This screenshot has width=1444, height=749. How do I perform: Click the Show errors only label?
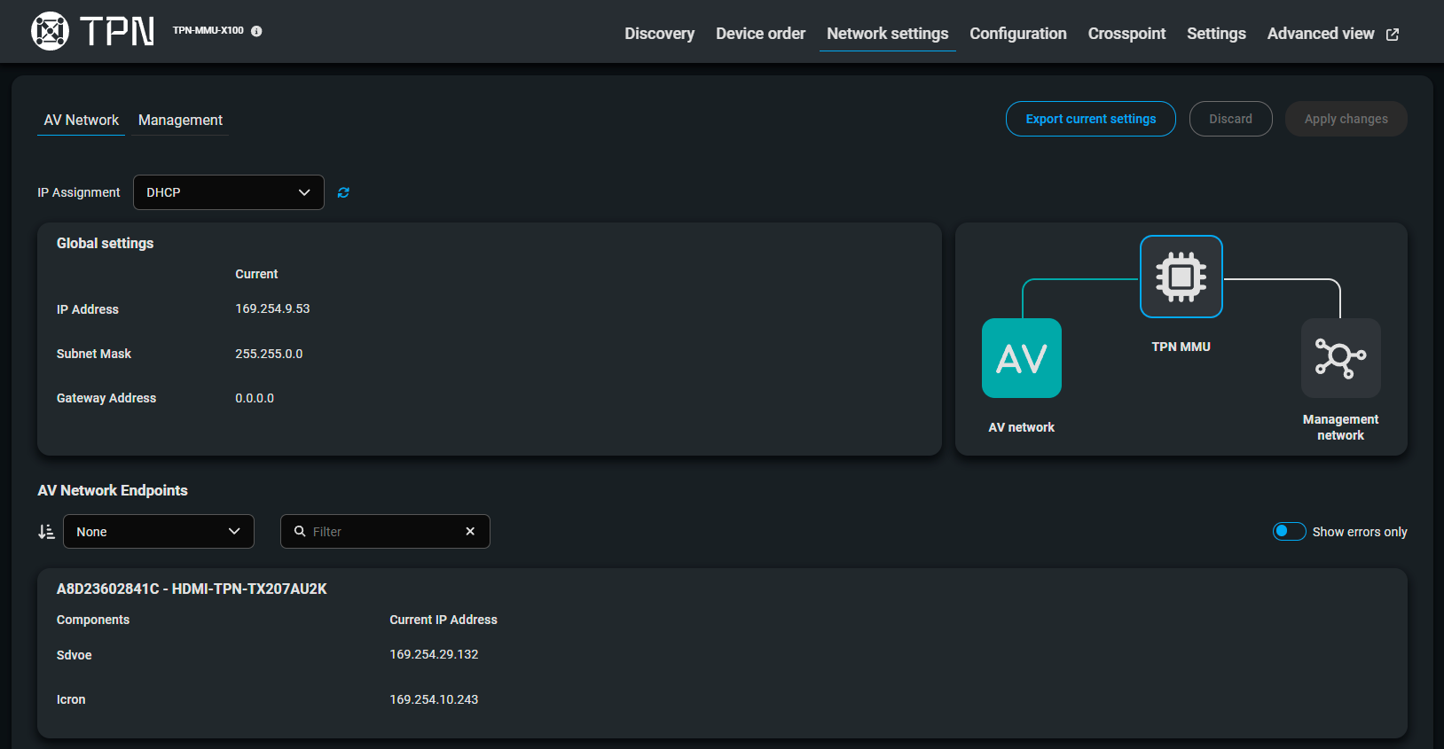(1360, 532)
